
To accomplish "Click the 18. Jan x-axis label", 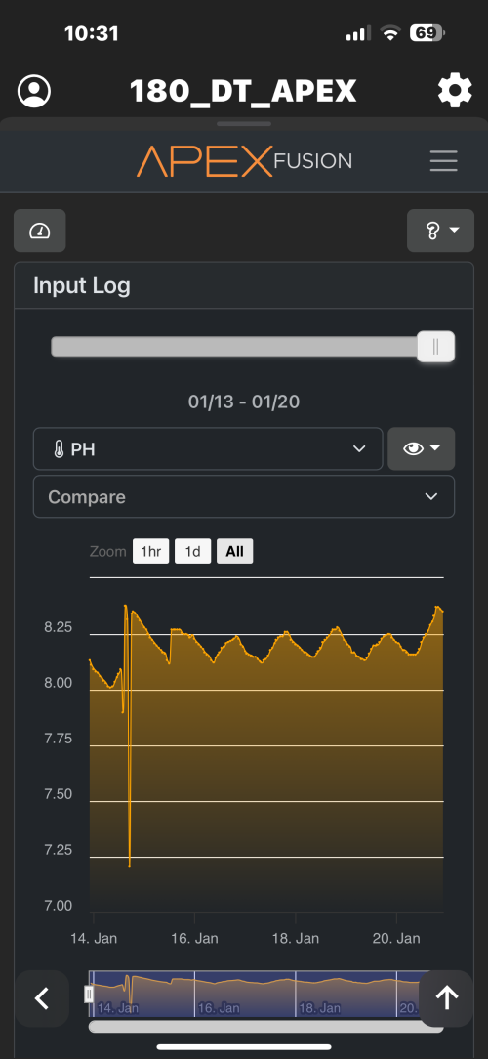I will 295,938.
